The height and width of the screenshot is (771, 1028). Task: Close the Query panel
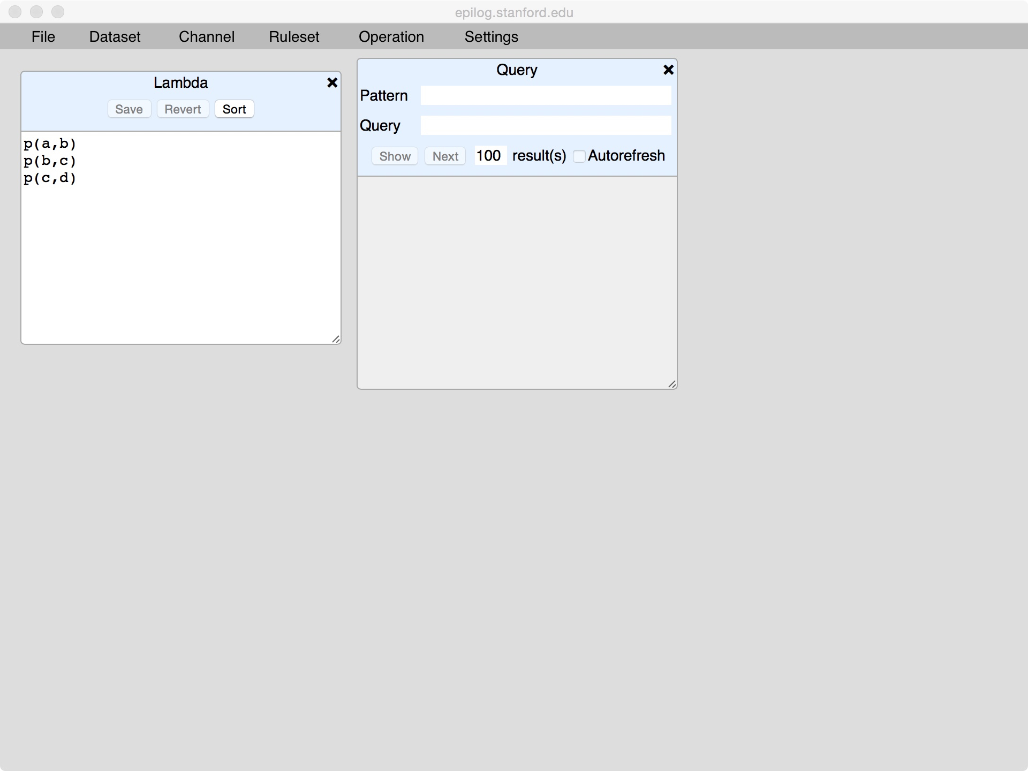coord(668,70)
